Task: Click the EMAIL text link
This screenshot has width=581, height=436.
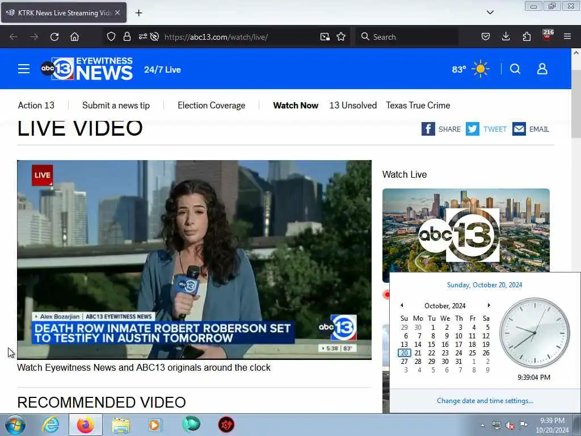Action: pos(539,129)
